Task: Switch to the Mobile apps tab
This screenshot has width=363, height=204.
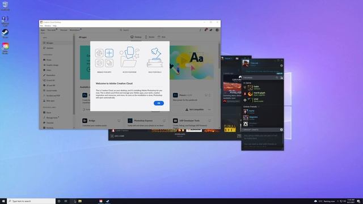Action: pyautogui.click(x=150, y=37)
